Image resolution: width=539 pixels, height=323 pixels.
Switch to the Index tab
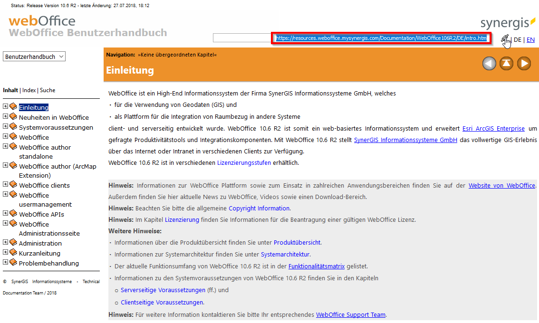point(29,90)
